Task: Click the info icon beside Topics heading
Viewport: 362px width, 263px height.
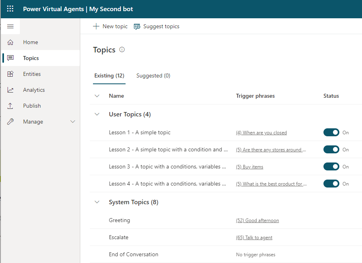Action: [x=122, y=50]
